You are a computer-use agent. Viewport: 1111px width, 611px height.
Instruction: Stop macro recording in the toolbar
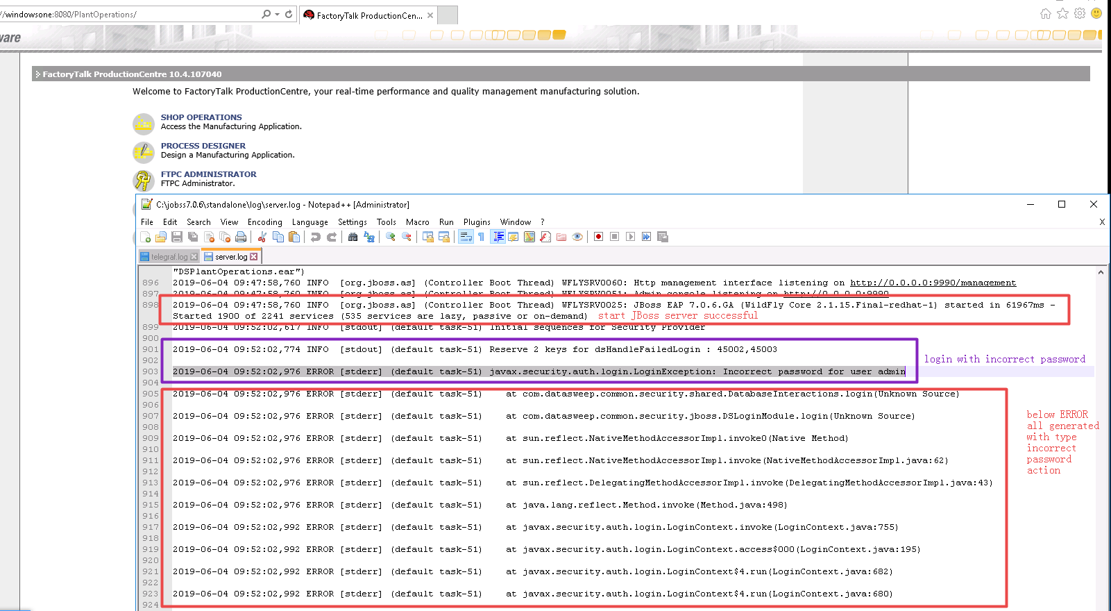615,237
